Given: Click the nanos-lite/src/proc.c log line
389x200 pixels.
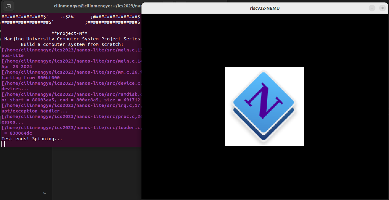Looking at the screenshot, I should point(71,116).
